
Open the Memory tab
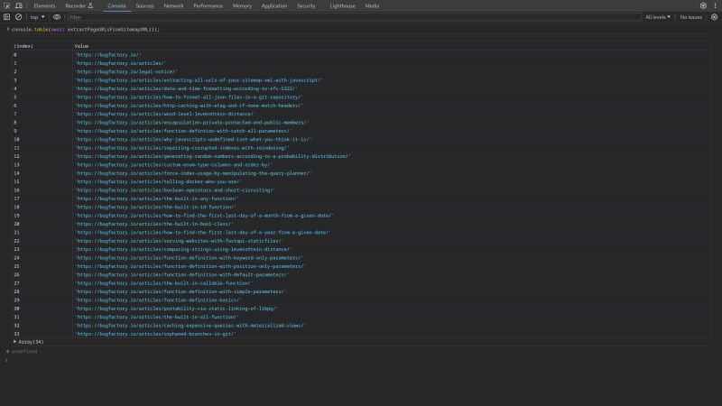242,6
